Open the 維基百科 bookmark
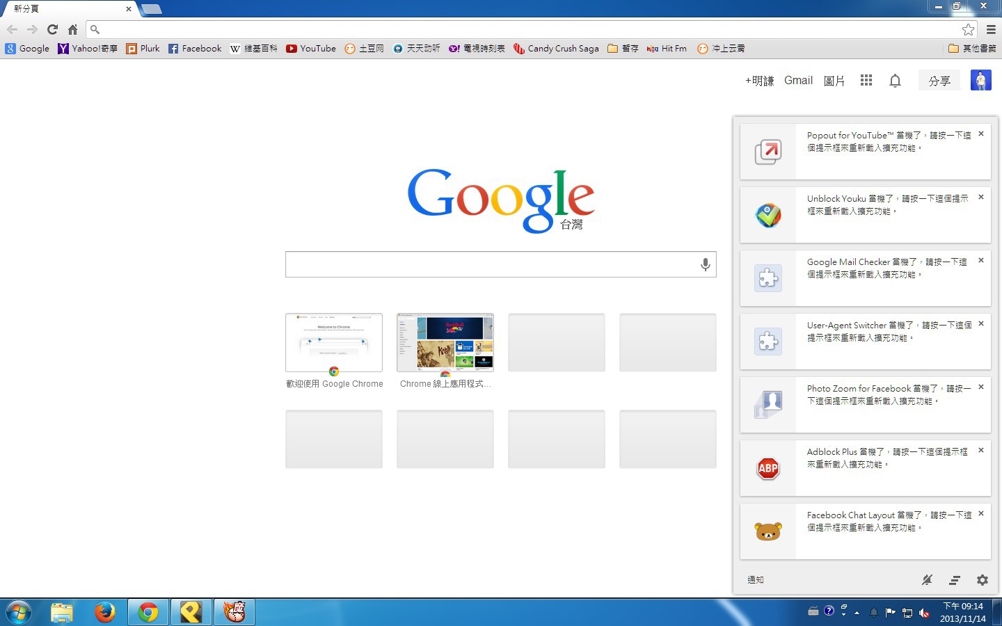The width and height of the screenshot is (1002, 626). pyautogui.click(x=254, y=49)
